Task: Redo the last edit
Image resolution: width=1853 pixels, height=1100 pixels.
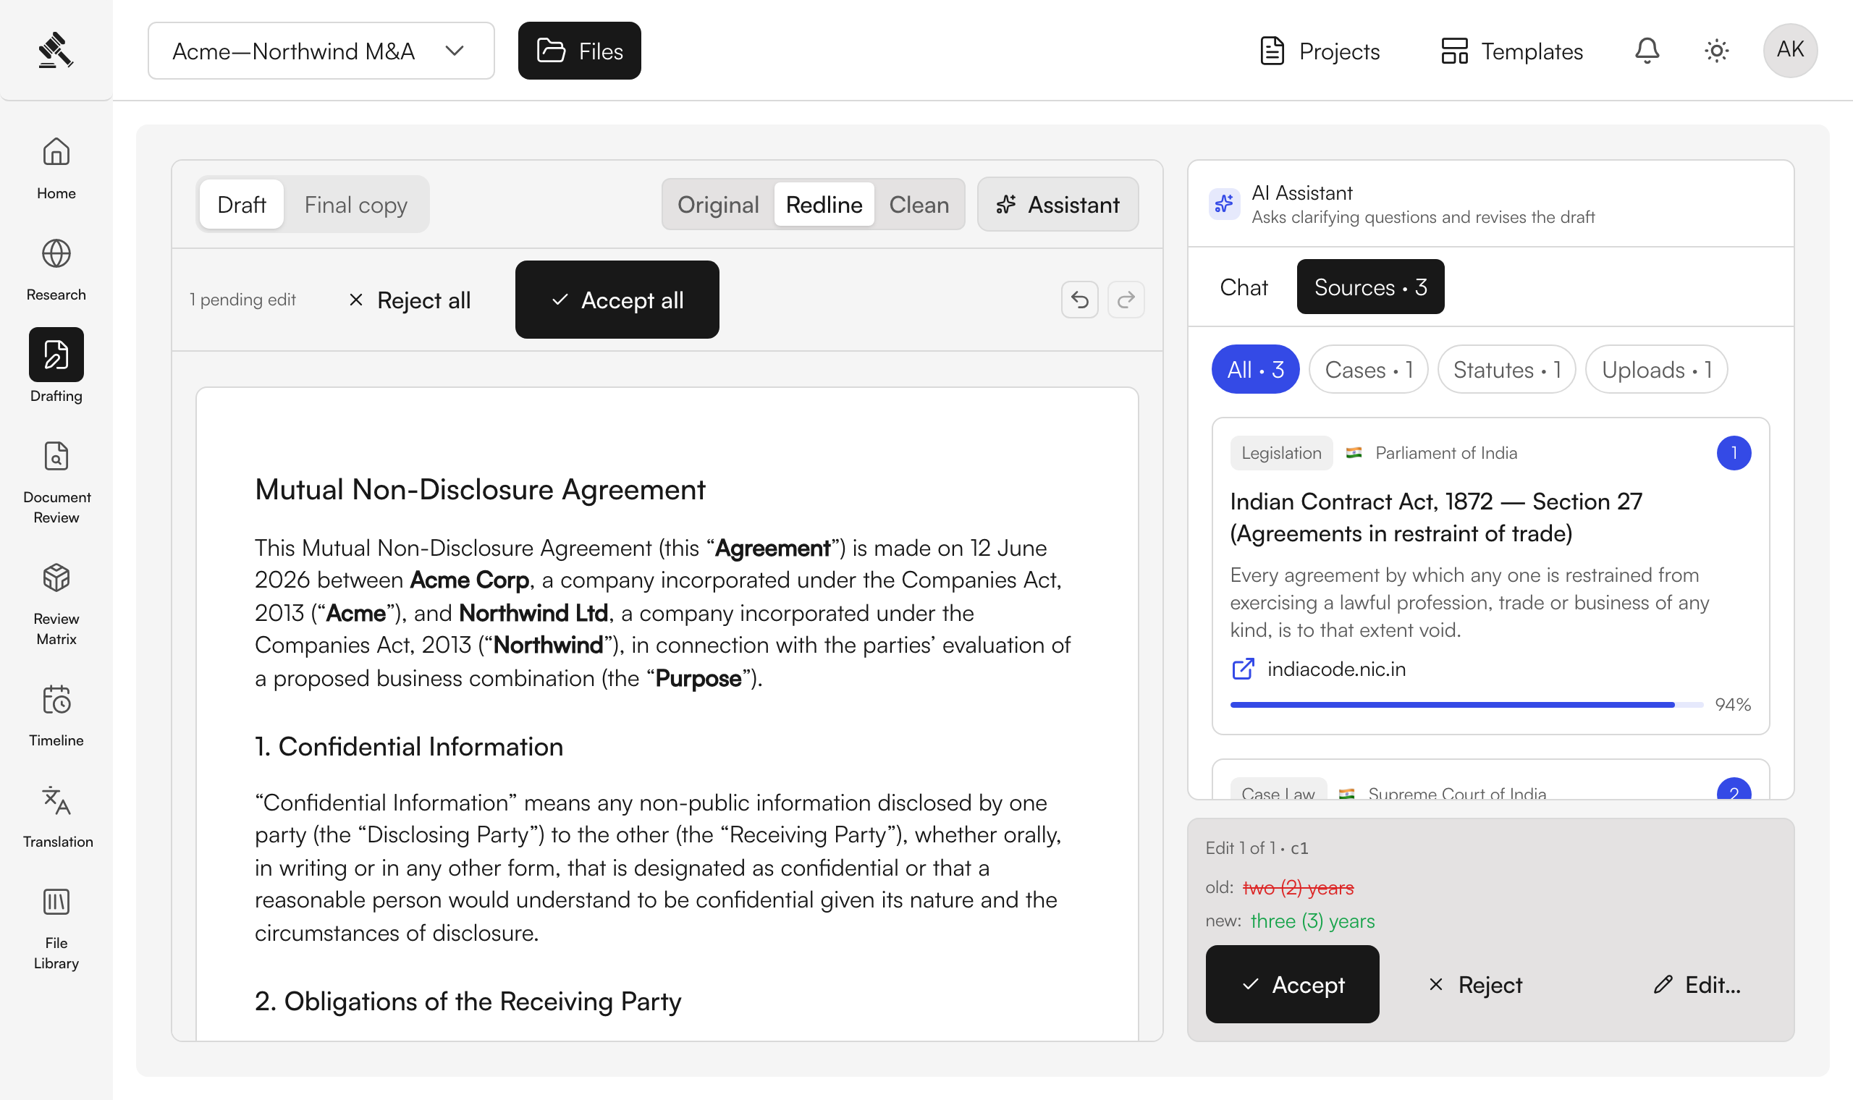Action: tap(1126, 300)
